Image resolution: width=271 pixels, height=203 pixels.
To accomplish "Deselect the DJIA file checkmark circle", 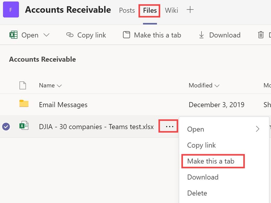I will pyautogui.click(x=6, y=126).
